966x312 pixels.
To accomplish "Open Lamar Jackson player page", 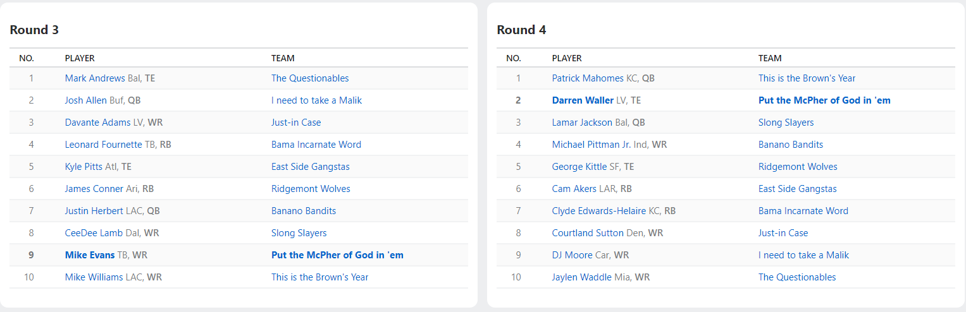I will click(x=582, y=123).
